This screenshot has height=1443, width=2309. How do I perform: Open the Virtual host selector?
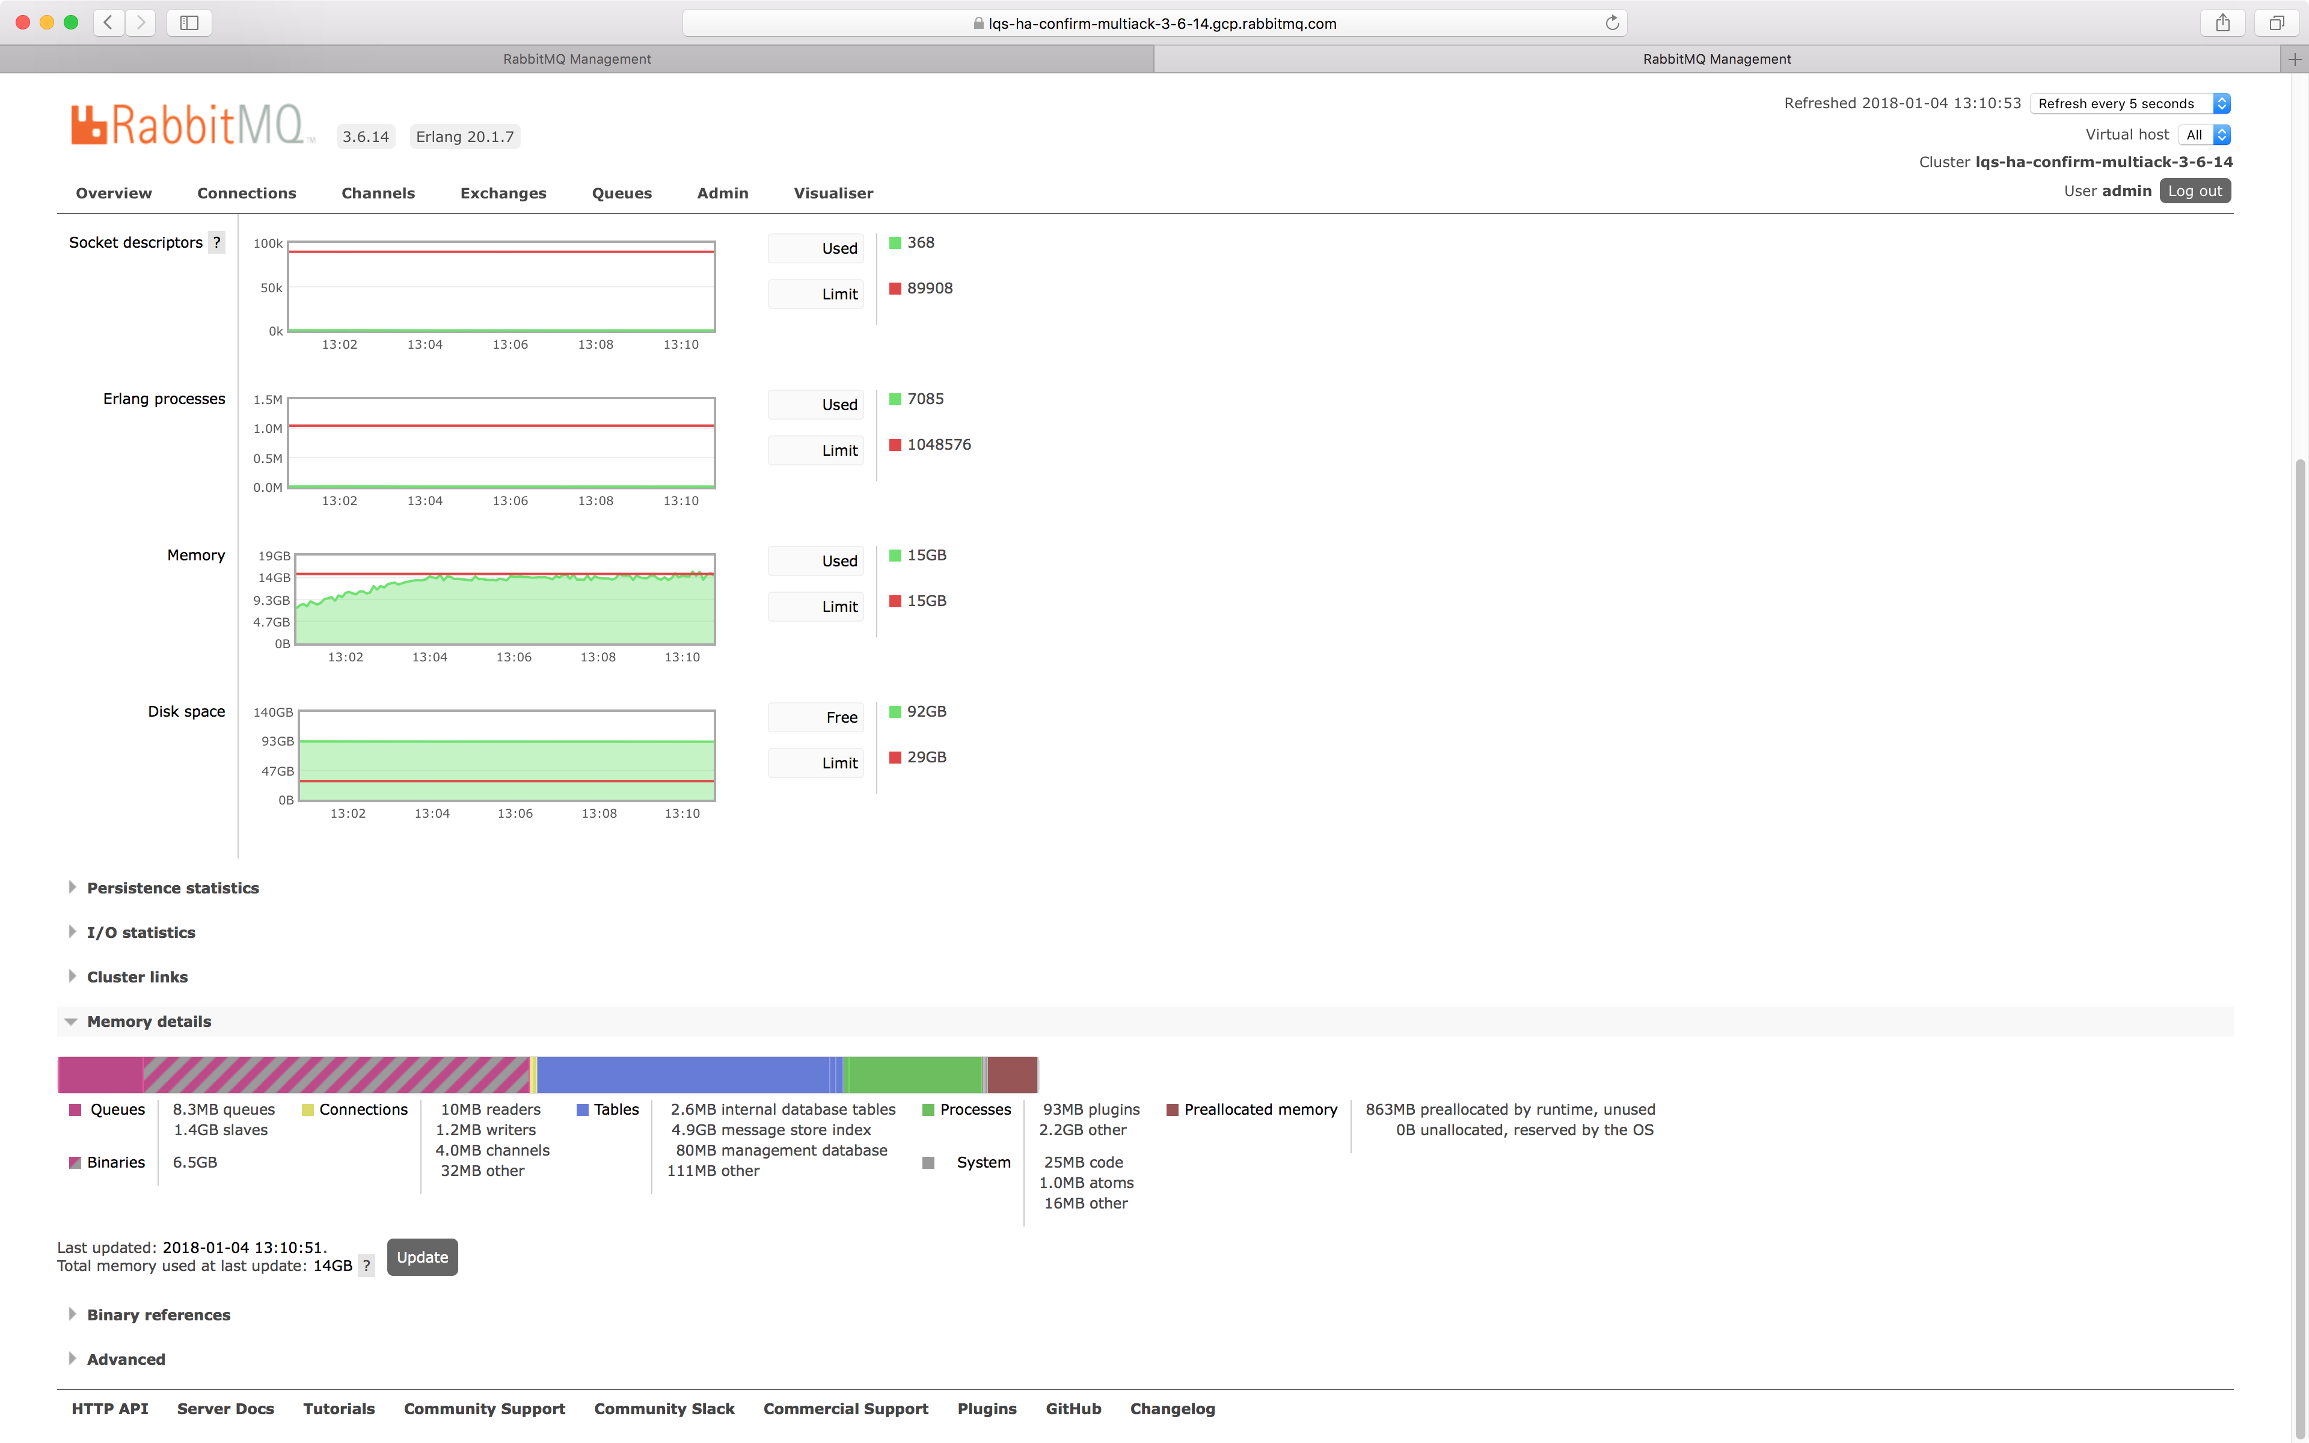coord(2204,135)
